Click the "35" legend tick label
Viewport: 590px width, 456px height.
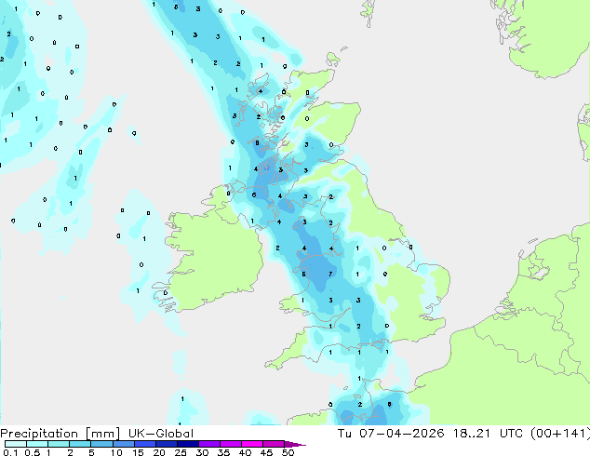click(224, 452)
